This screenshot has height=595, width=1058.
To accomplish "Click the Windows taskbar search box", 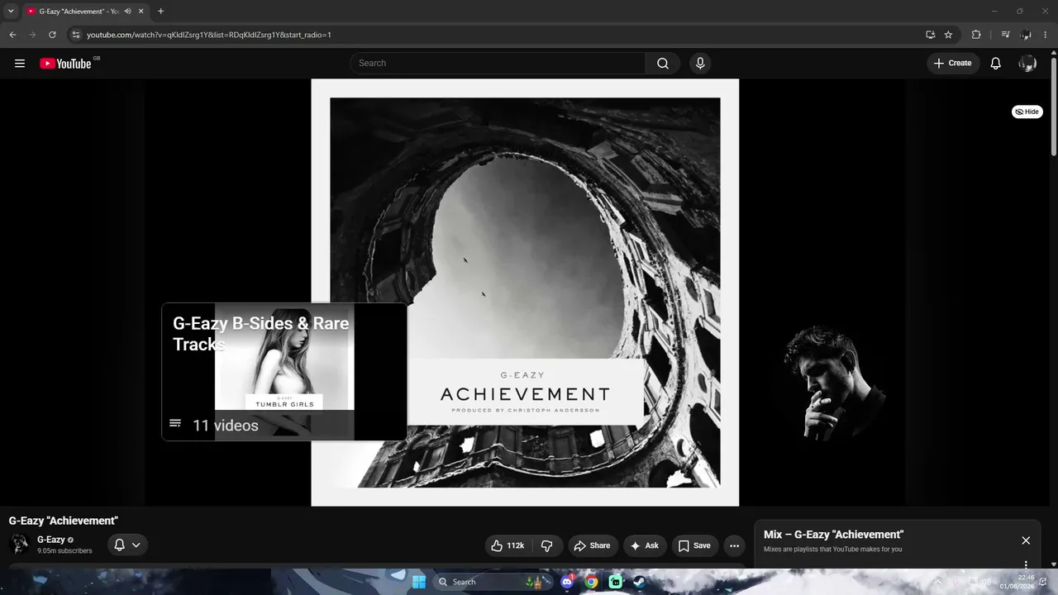I will pos(491,582).
